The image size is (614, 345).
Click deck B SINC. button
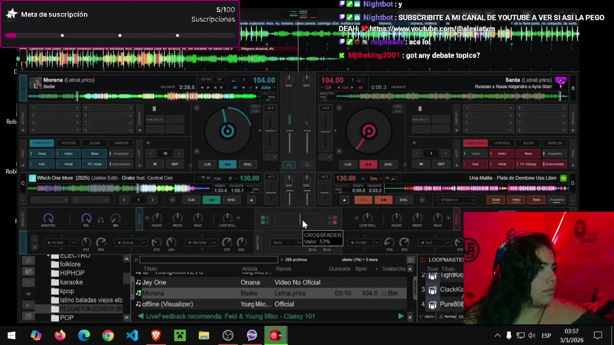click(388, 164)
